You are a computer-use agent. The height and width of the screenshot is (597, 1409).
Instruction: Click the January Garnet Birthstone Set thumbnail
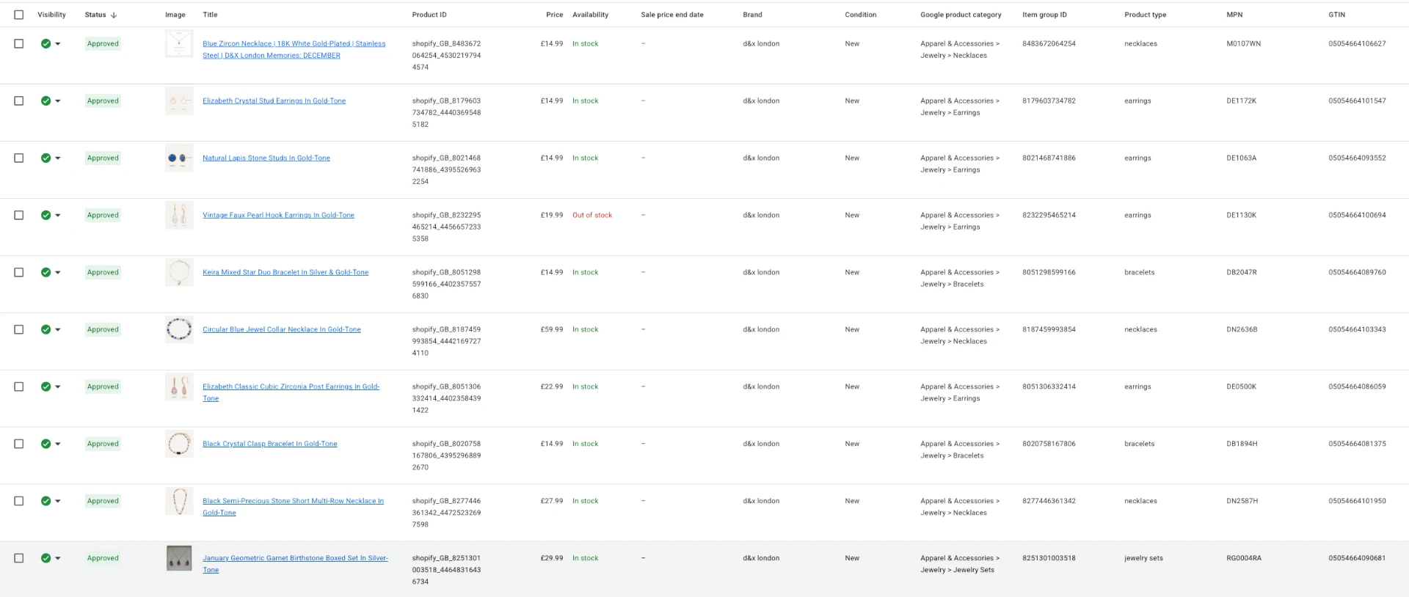tap(179, 559)
